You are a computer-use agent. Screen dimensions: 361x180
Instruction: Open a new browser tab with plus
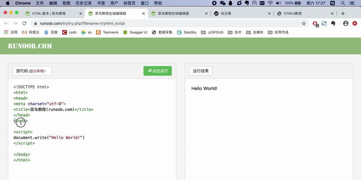(343, 13)
